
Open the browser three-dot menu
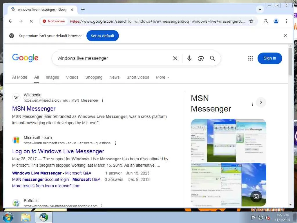point(286,21)
